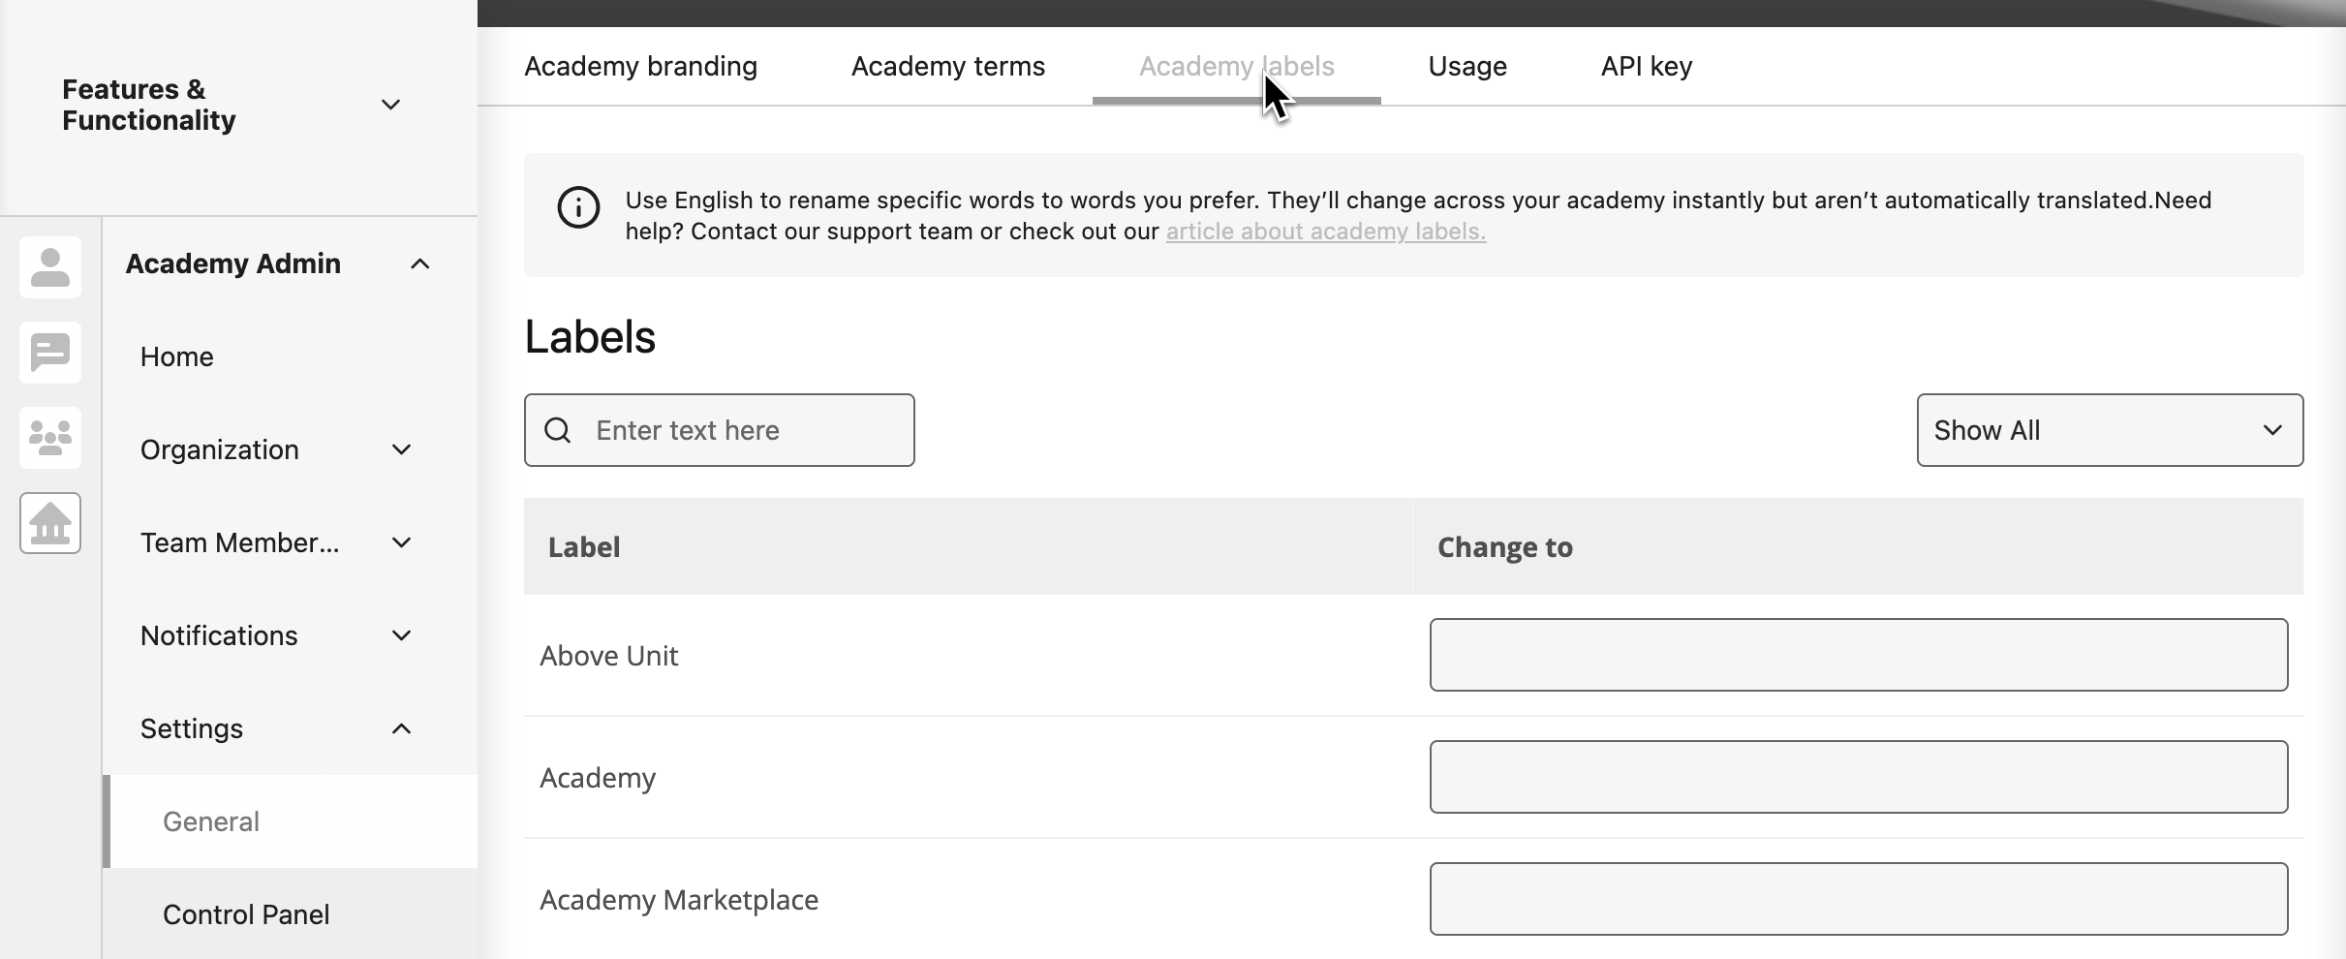
Task: Click the community groups icon in sidebar
Action: pyautogui.click(x=49, y=438)
